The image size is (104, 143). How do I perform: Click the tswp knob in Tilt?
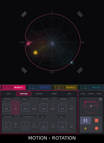point(44,126)
